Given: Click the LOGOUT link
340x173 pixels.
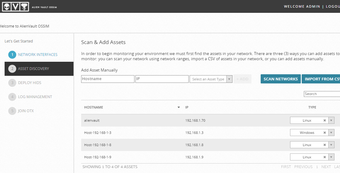Looking at the screenshot, I should click(x=333, y=6).
